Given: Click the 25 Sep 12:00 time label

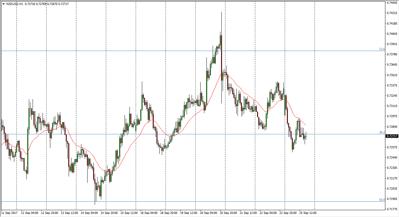Looking at the screenshot, I should 307,213.
